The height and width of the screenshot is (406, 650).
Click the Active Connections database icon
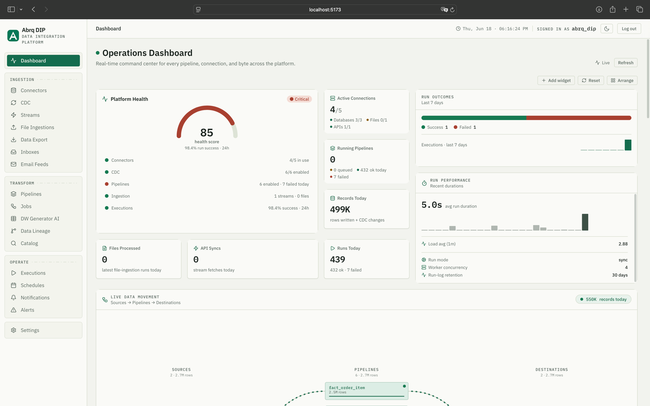[x=332, y=98]
